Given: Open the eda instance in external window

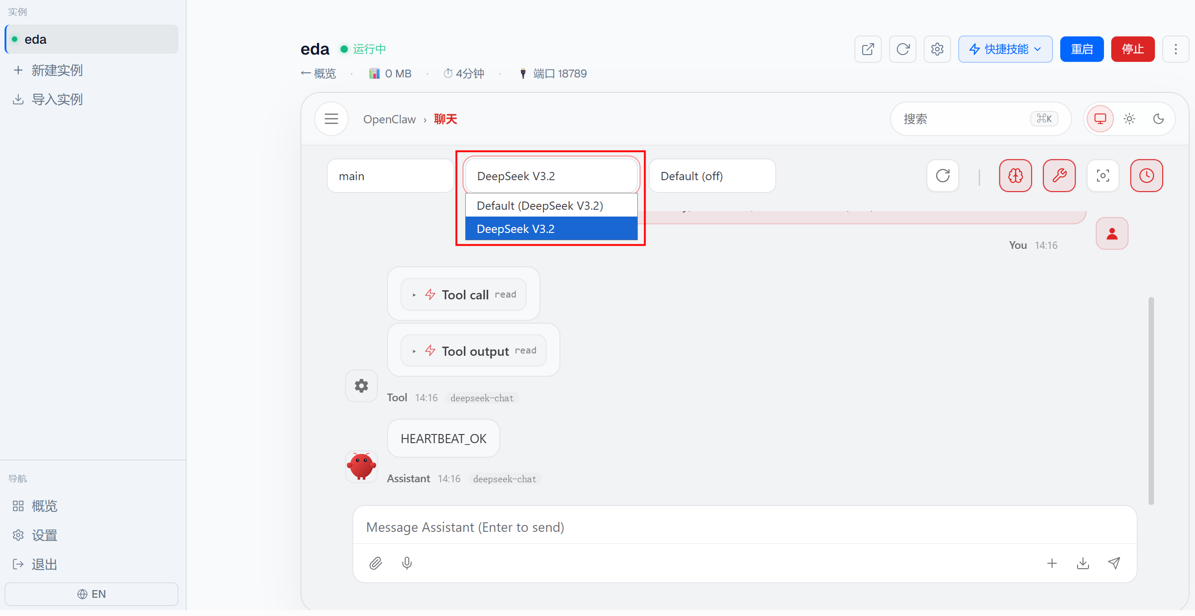Looking at the screenshot, I should pos(868,49).
